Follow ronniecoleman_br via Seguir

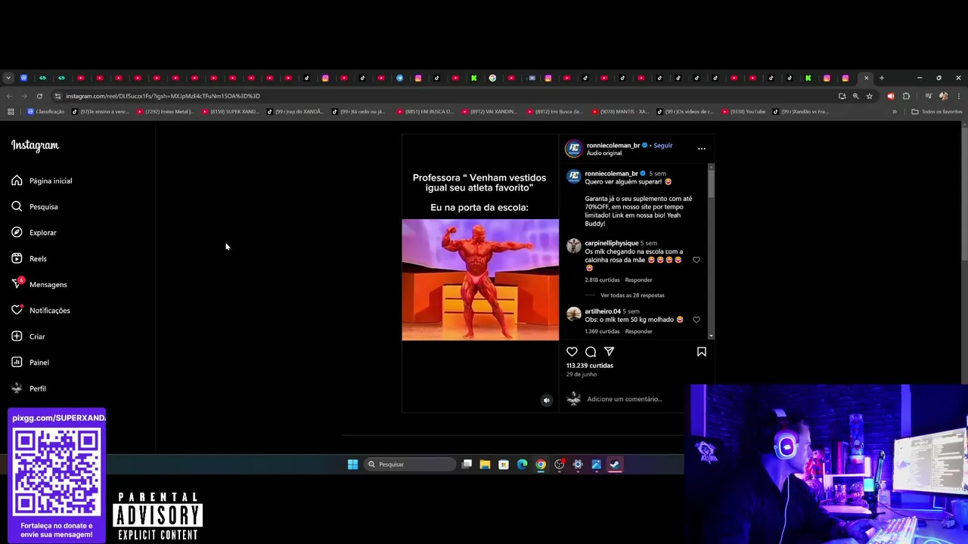click(x=662, y=145)
